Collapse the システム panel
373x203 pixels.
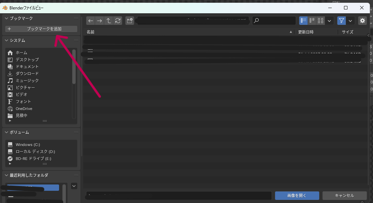click(x=6, y=41)
